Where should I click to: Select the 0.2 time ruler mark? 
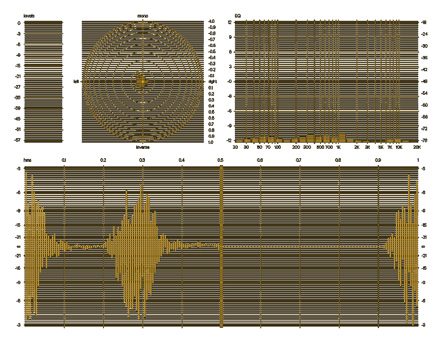click(103, 160)
